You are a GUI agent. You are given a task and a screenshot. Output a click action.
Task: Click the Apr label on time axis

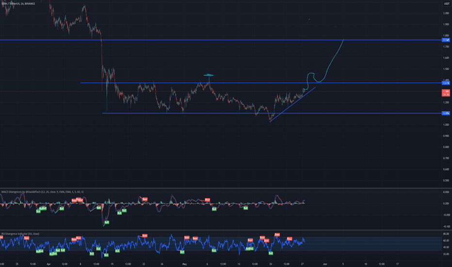point(48,264)
